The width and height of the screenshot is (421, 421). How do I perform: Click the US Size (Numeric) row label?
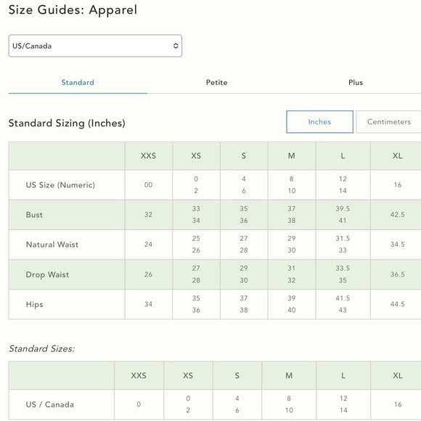60,185
